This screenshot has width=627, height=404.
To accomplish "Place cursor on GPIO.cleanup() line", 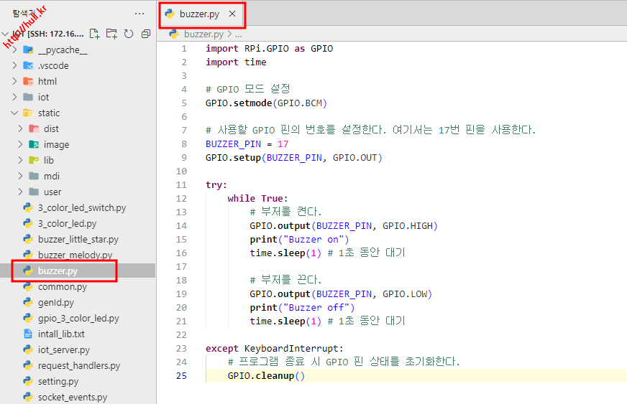I will coord(266,376).
